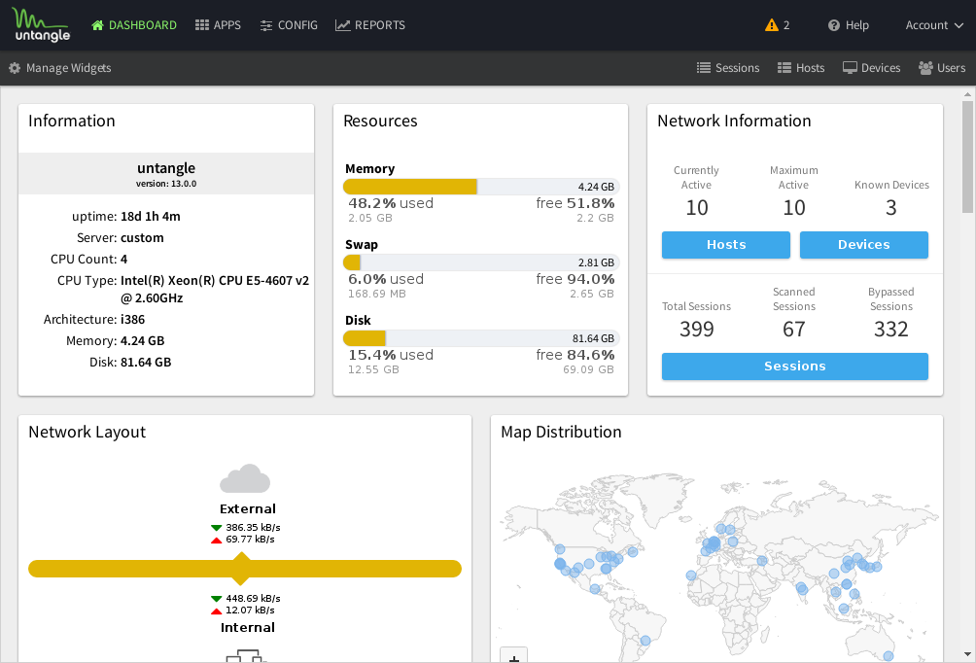The width and height of the screenshot is (976, 663).
Task: Open Devices in the sub-toolbar
Action: tap(871, 68)
